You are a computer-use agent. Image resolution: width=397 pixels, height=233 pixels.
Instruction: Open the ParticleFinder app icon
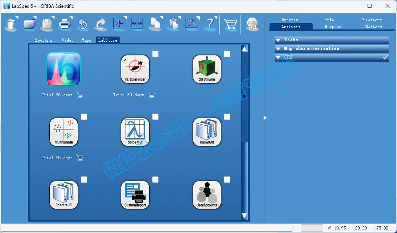tap(135, 69)
